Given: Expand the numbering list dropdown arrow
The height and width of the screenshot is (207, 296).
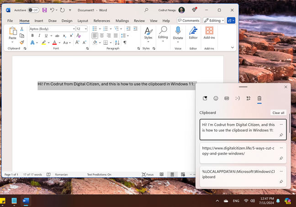Looking at the screenshot, I should tap(111, 29).
